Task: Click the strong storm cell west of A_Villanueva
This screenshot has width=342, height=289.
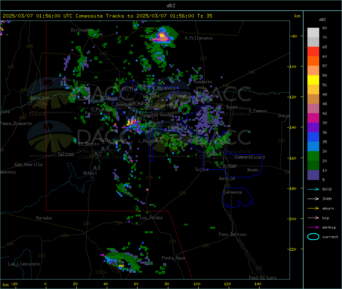Action: [x=162, y=37]
